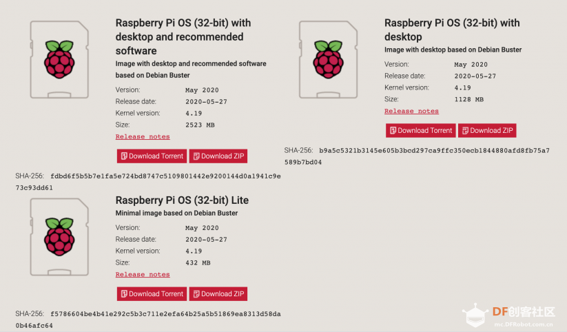The width and height of the screenshot is (567, 332).
Task: Click Download Torrent for Raspberry Pi OS Lite
Action: tap(152, 294)
